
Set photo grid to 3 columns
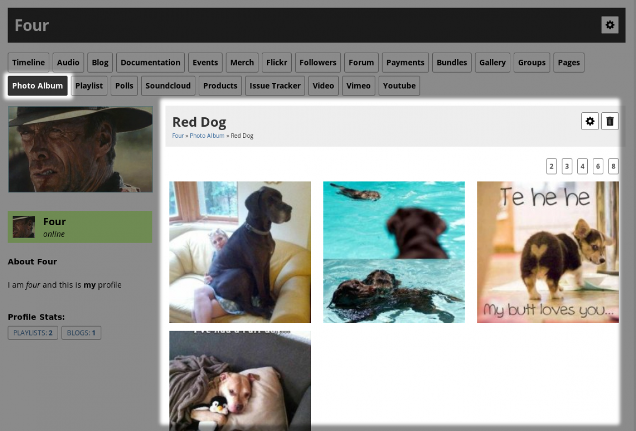567,167
